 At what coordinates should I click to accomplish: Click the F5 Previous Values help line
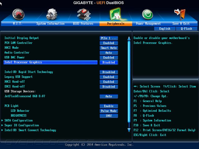(150, 106)
